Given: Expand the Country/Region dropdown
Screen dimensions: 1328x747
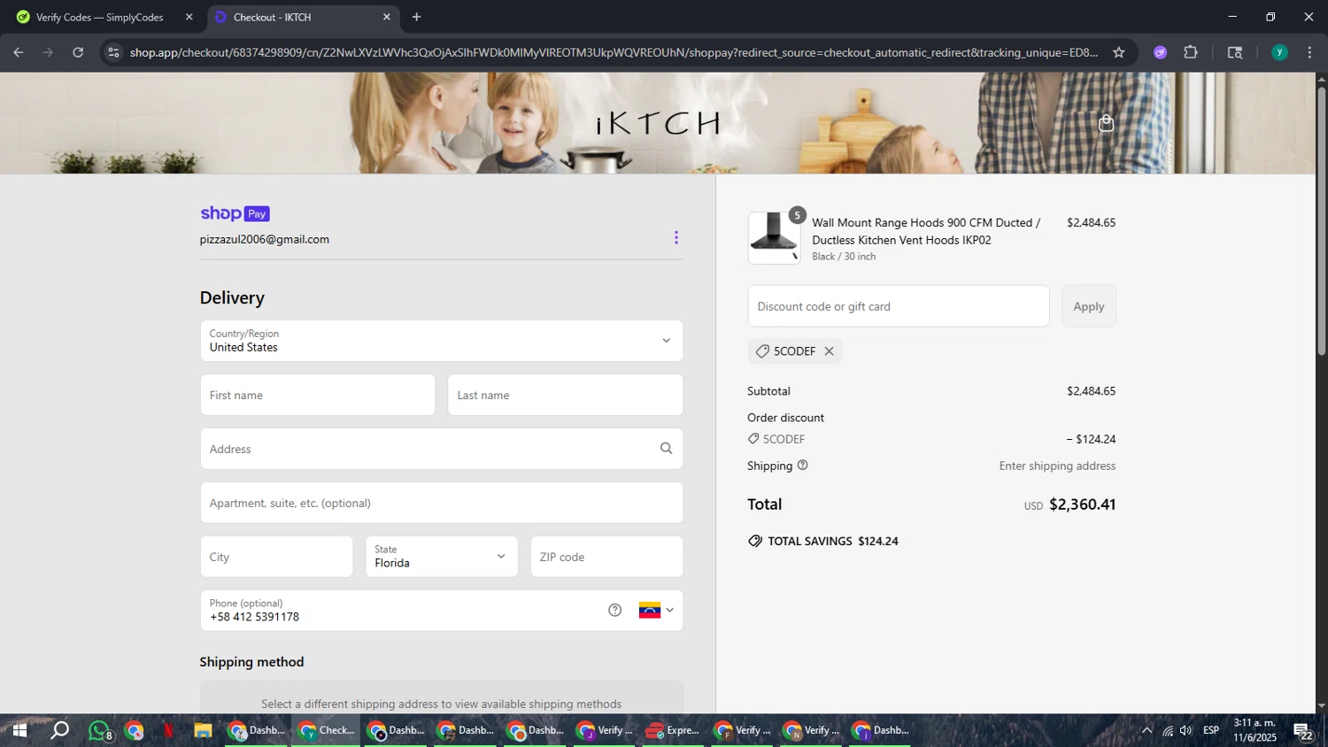Looking at the screenshot, I should point(442,341).
